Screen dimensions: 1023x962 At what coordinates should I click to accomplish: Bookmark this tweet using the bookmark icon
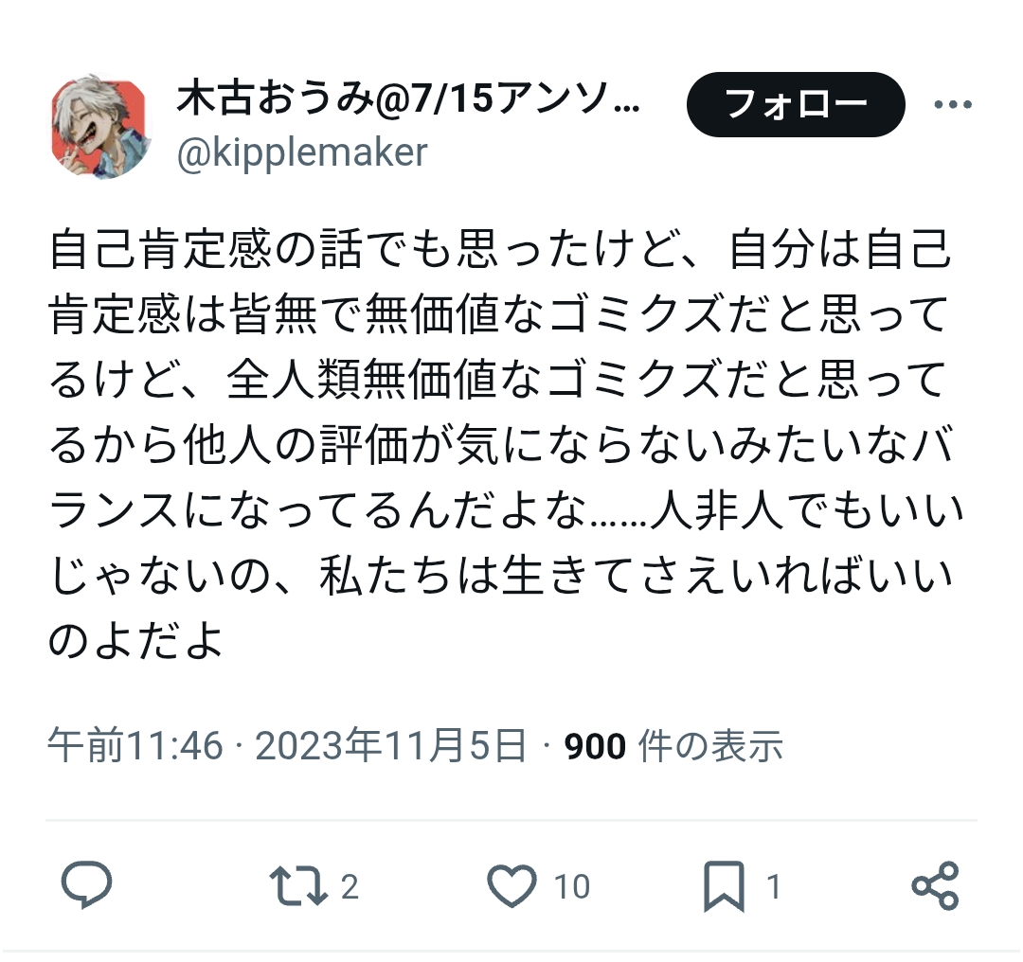tap(725, 885)
